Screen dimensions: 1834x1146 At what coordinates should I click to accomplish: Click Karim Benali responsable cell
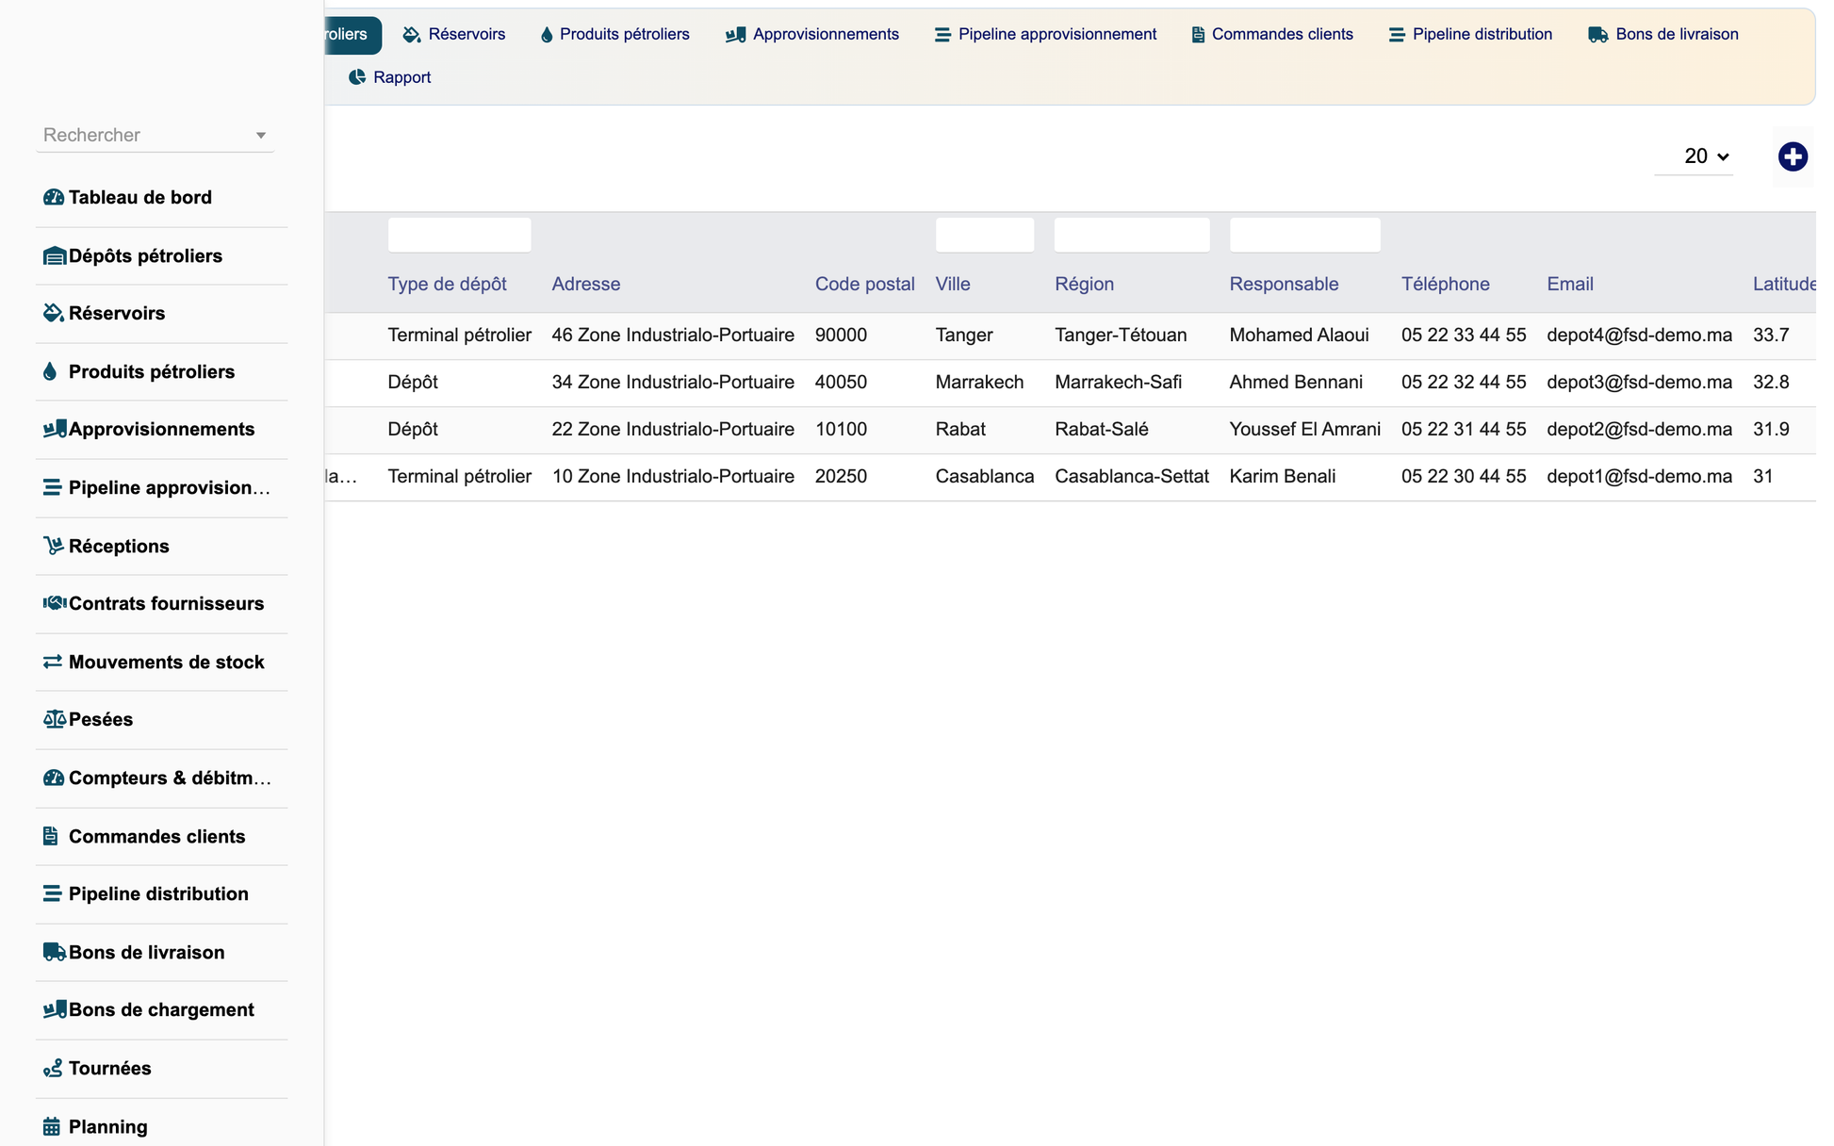[x=1283, y=477]
